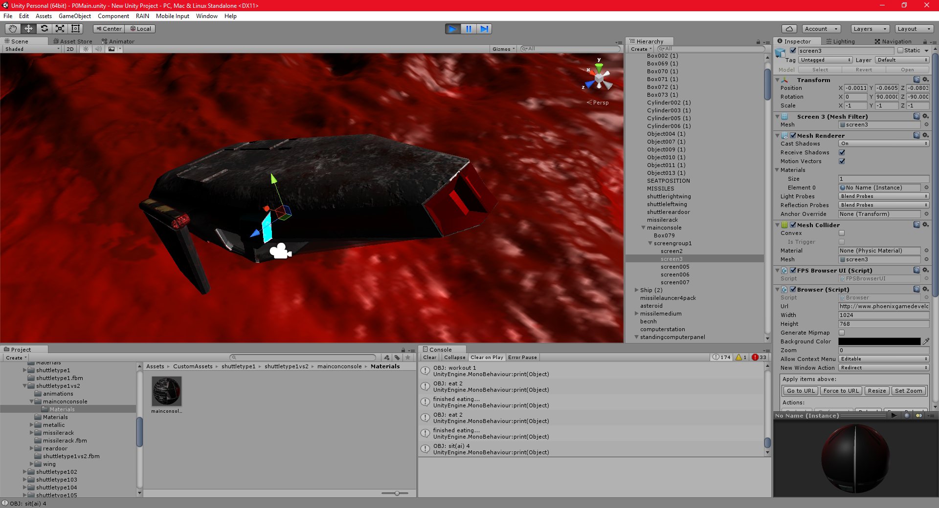The width and height of the screenshot is (939, 508).
Task: Select the Rotate tool
Action: pyautogui.click(x=44, y=29)
